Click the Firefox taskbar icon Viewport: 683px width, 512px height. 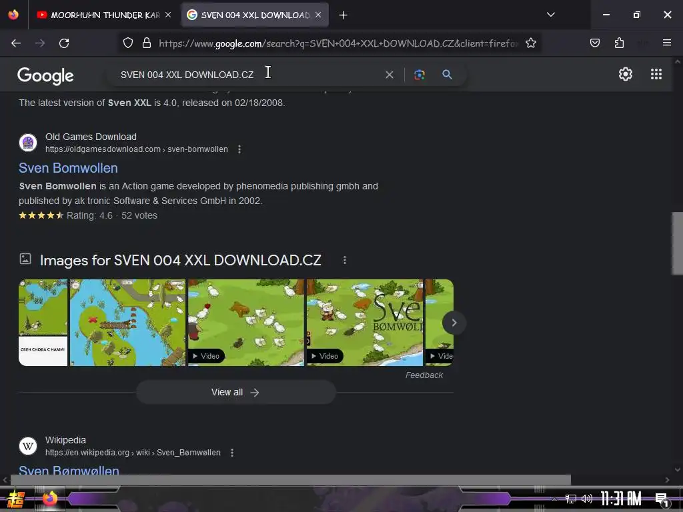[50, 498]
